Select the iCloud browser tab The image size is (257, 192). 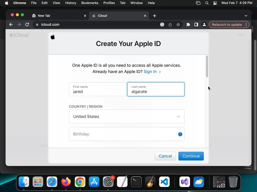click(x=119, y=16)
